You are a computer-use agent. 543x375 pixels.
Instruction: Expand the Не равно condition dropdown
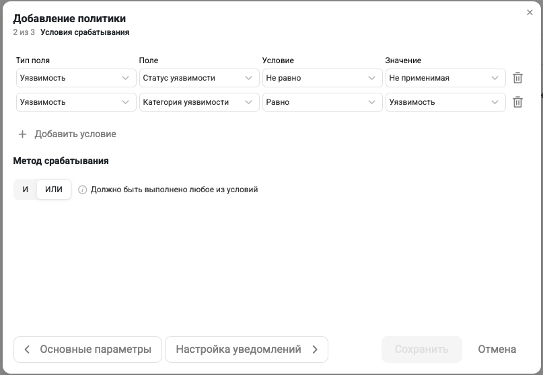click(x=321, y=78)
